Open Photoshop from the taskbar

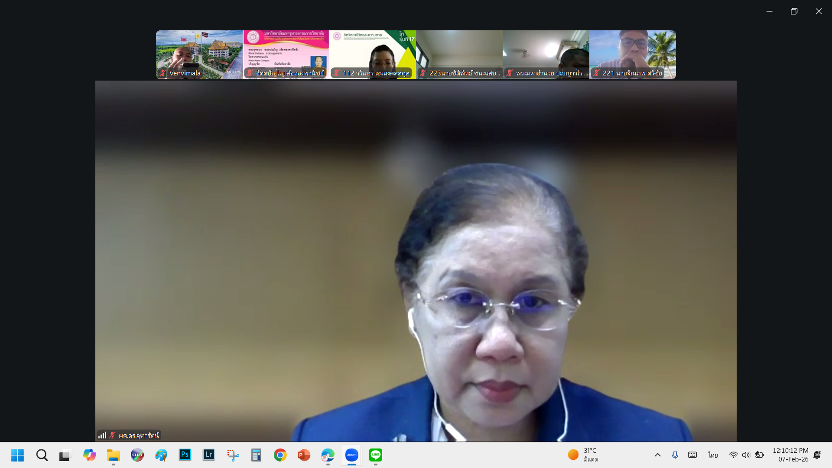coord(185,455)
